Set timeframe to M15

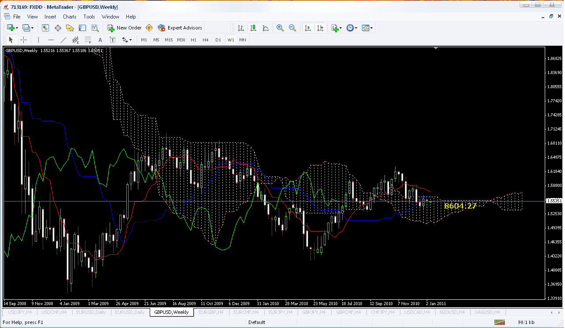pyautogui.click(x=169, y=40)
